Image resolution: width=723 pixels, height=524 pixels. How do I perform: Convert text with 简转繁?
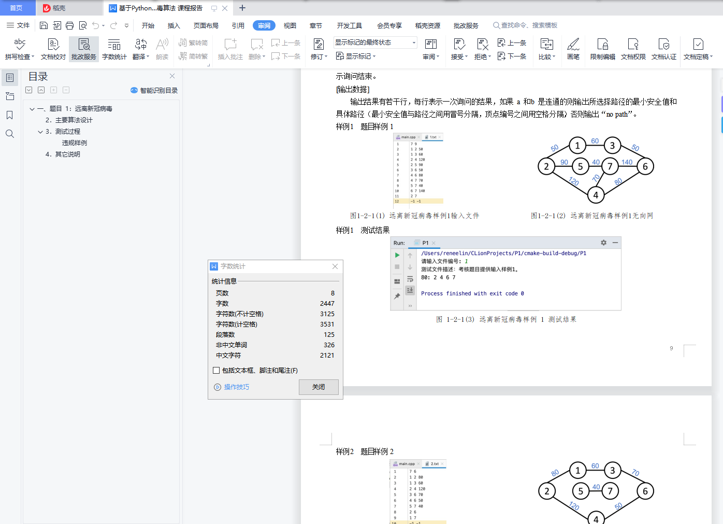tap(193, 56)
